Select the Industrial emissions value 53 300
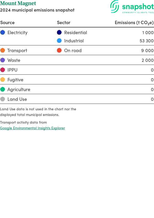This screenshot has width=154, height=218. pyautogui.click(x=147, y=41)
